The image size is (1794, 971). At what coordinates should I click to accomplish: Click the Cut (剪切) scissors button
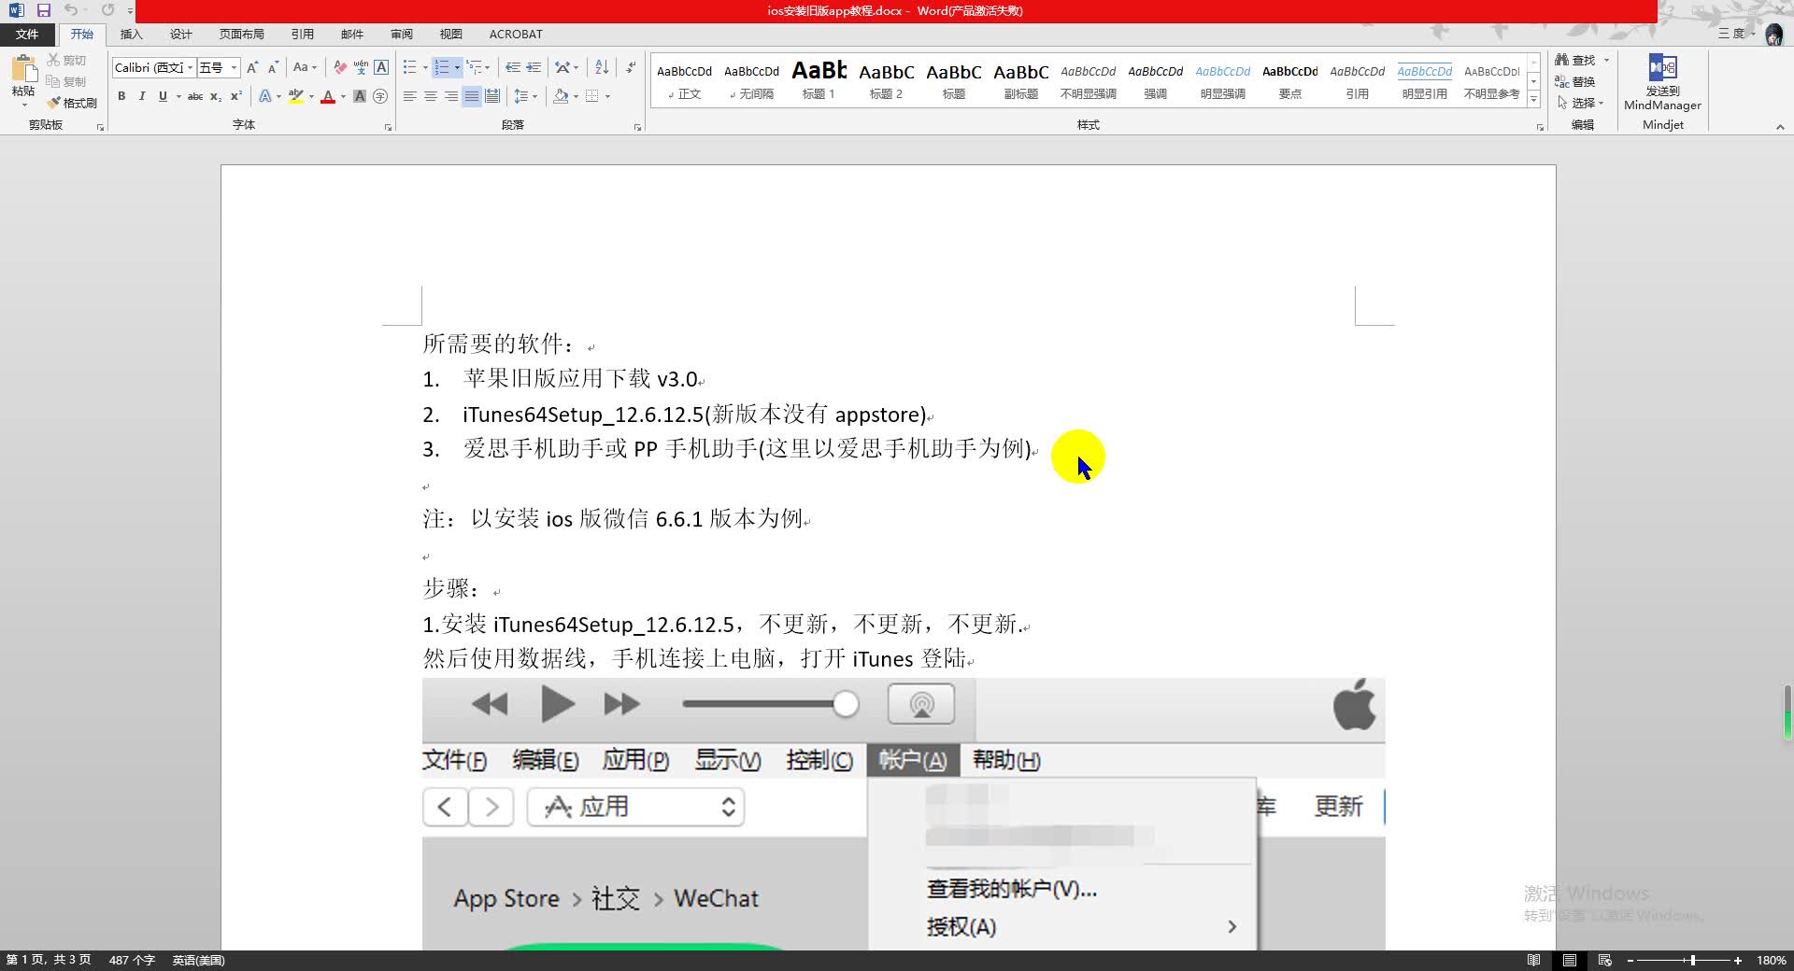point(66,60)
